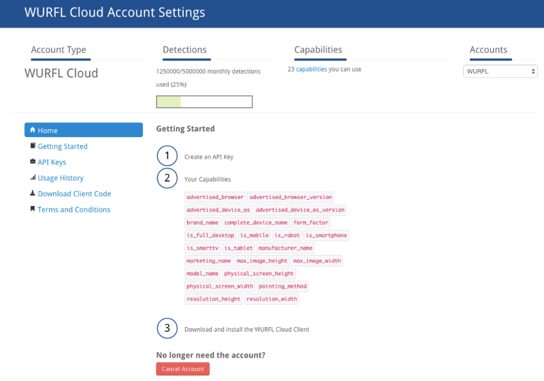The image size is (544, 381).
Task: Click the monthly detections usage text
Action: (208, 78)
